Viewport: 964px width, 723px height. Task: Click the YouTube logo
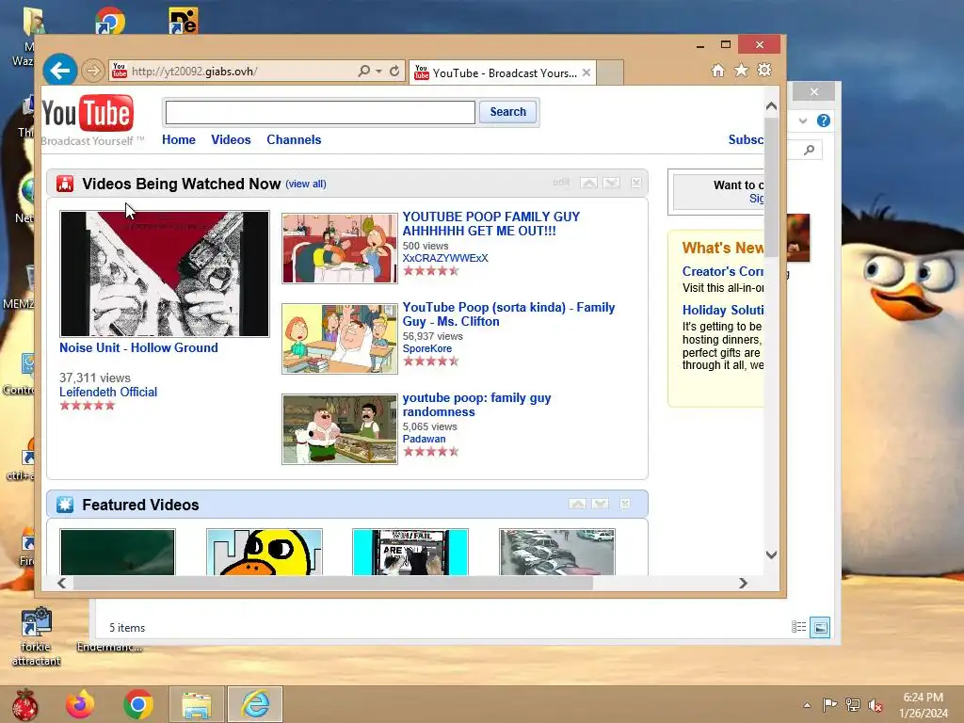tap(88, 114)
